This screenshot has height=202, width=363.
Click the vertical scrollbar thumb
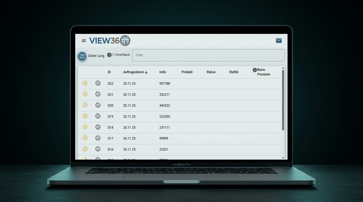point(283,100)
